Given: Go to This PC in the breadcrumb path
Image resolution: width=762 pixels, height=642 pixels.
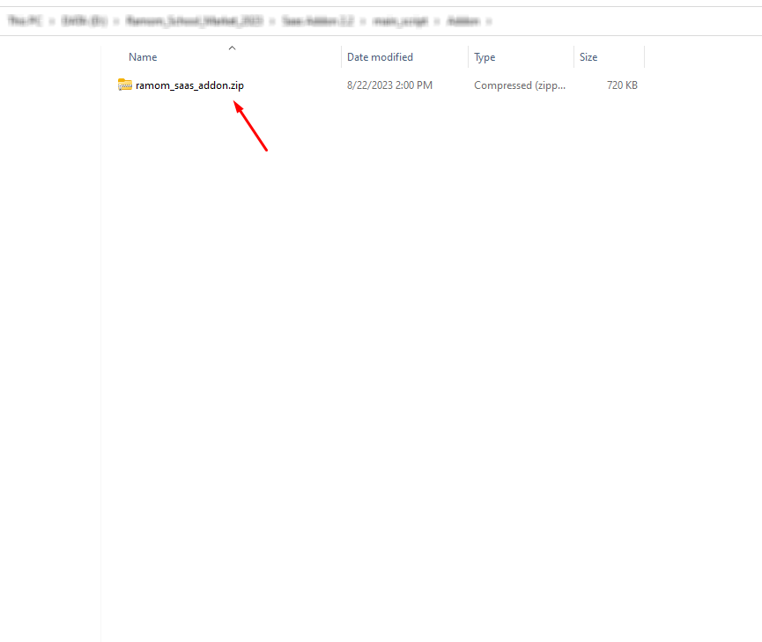Looking at the screenshot, I should 24,20.
